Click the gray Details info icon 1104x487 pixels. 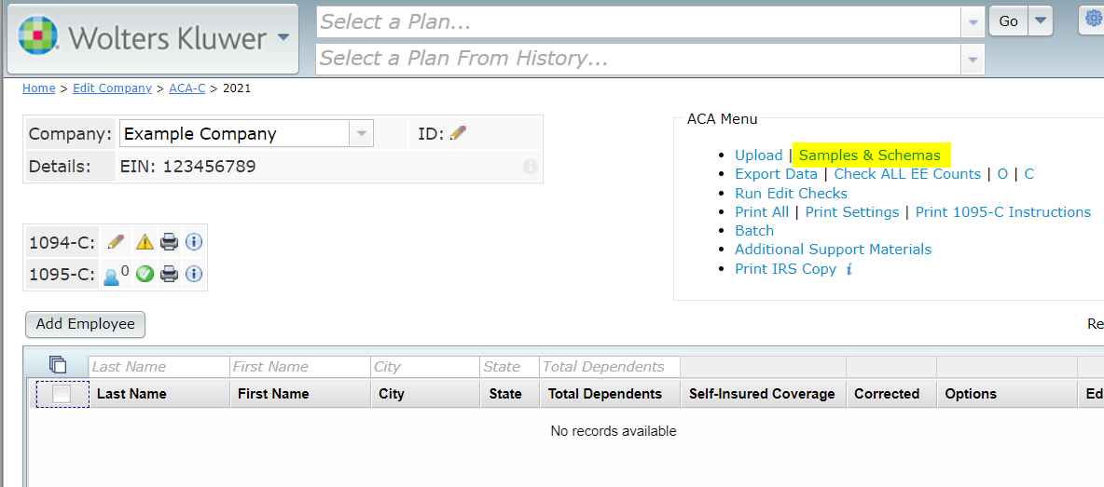[531, 167]
